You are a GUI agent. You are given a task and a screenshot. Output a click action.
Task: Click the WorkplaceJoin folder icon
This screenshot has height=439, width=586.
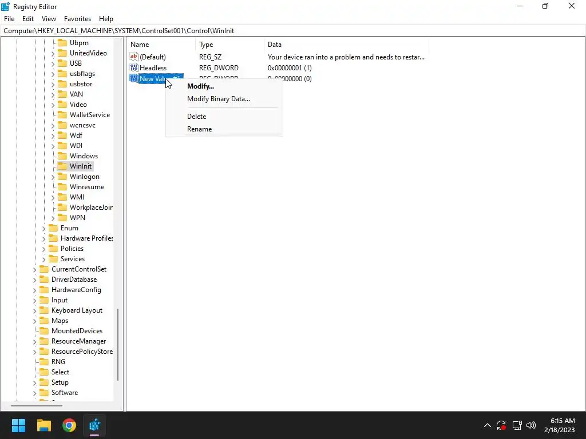[x=62, y=207]
